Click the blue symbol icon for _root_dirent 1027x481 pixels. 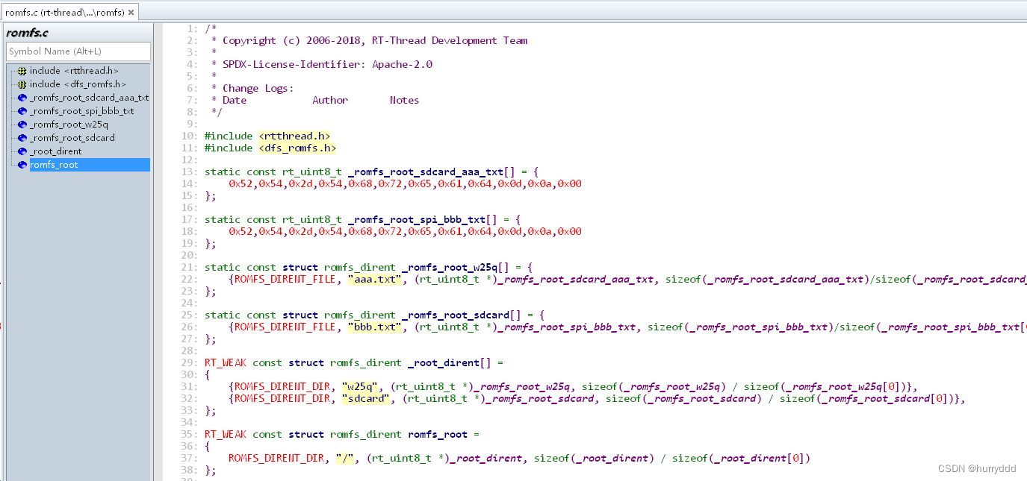tap(22, 151)
